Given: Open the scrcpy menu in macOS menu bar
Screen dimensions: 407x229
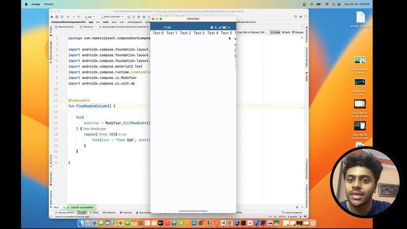Looking at the screenshot, I should pos(36,4).
